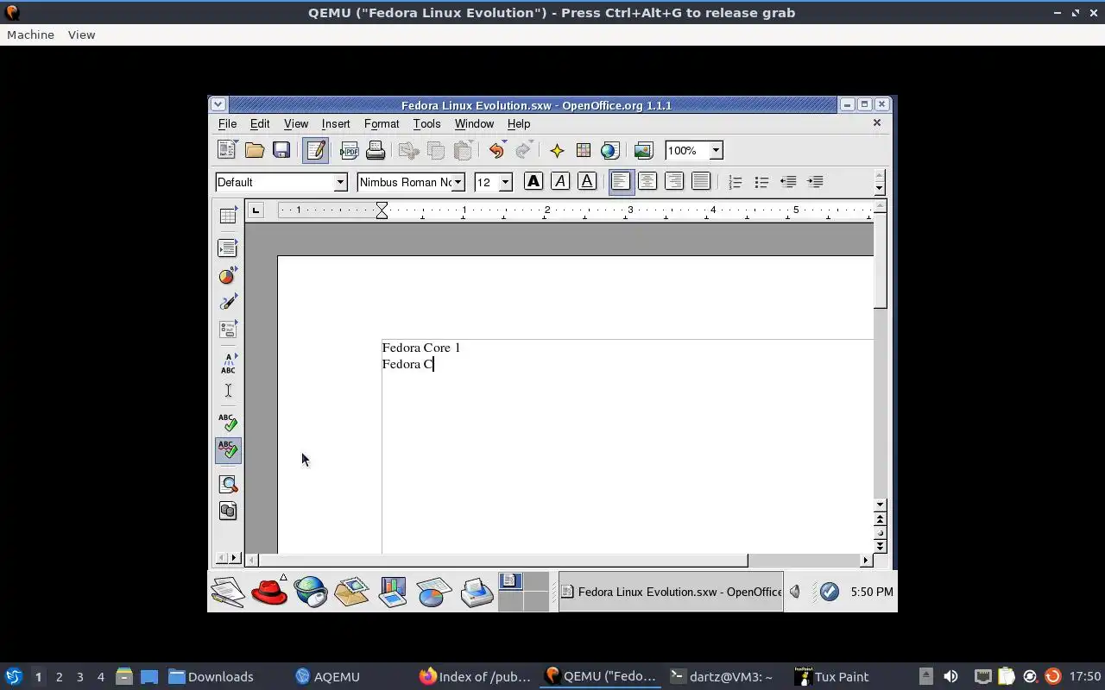Click the Undo arrow icon

point(496,150)
